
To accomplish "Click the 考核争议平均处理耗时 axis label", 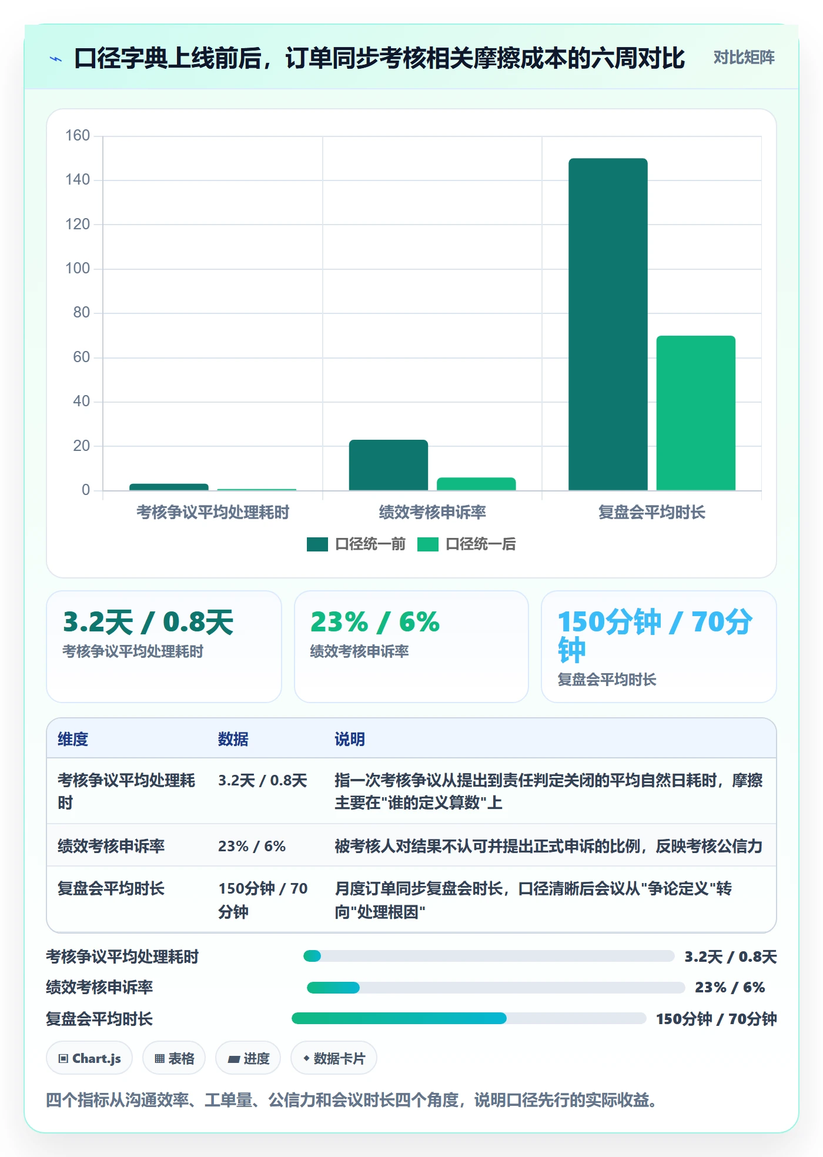I will tap(213, 513).
